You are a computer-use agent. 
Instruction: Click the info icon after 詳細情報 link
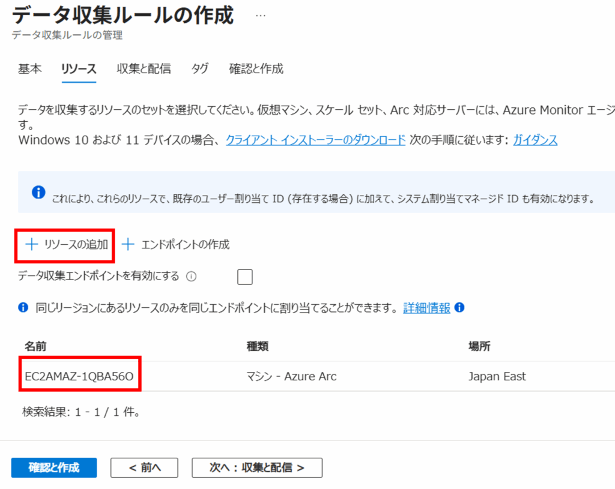(459, 308)
